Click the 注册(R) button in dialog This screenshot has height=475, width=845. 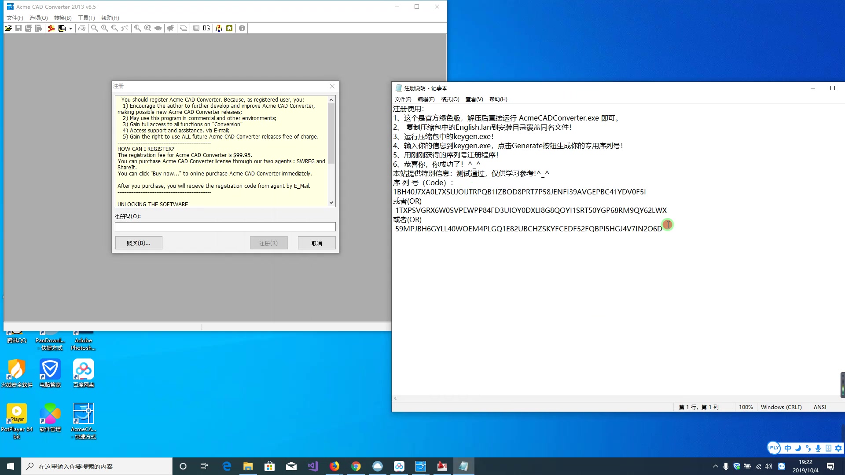click(268, 242)
